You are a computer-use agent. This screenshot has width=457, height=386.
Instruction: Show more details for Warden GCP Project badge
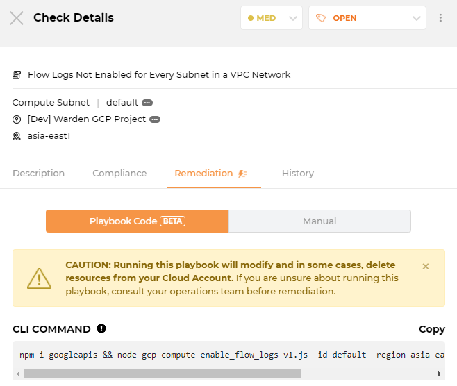pos(155,119)
